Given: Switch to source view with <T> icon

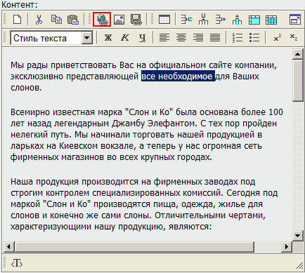Looking at the screenshot, I should pos(17,264).
